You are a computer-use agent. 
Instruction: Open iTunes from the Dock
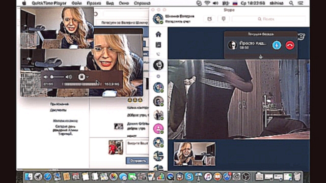[x=208, y=176]
